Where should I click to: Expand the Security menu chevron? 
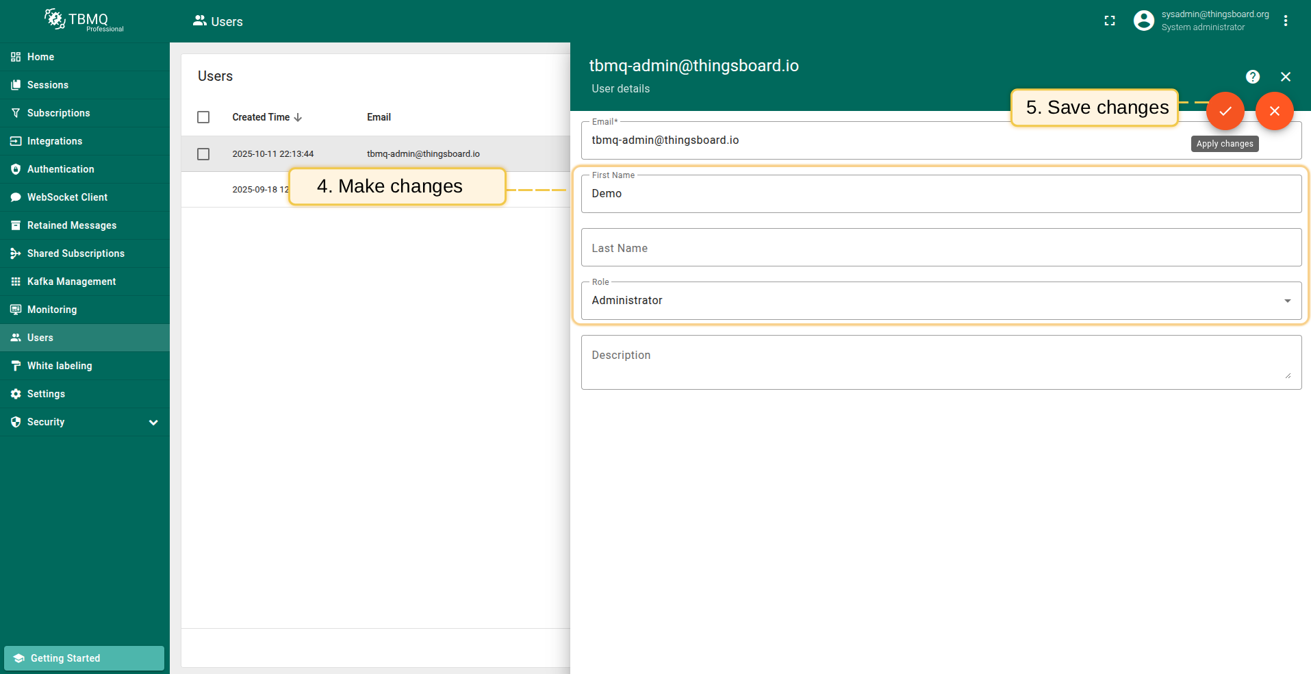(x=153, y=423)
